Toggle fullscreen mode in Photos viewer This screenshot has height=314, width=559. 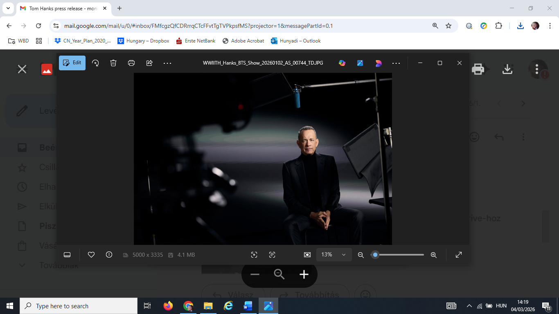pos(459,255)
